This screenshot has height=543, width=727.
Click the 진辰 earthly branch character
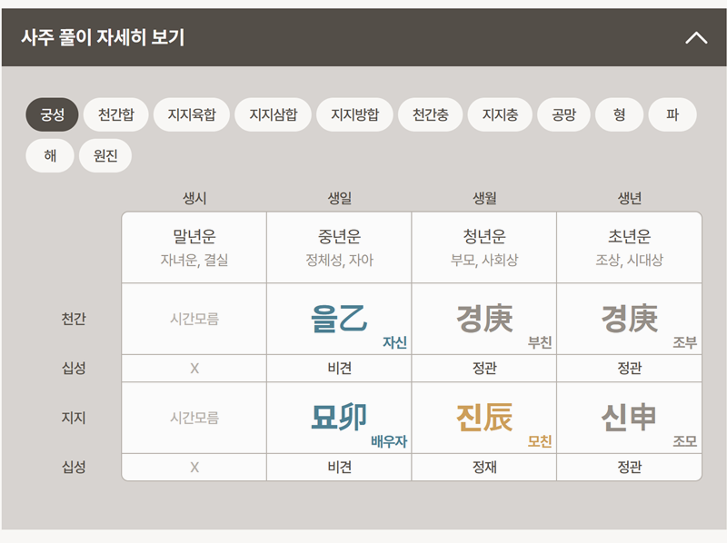[484, 418]
